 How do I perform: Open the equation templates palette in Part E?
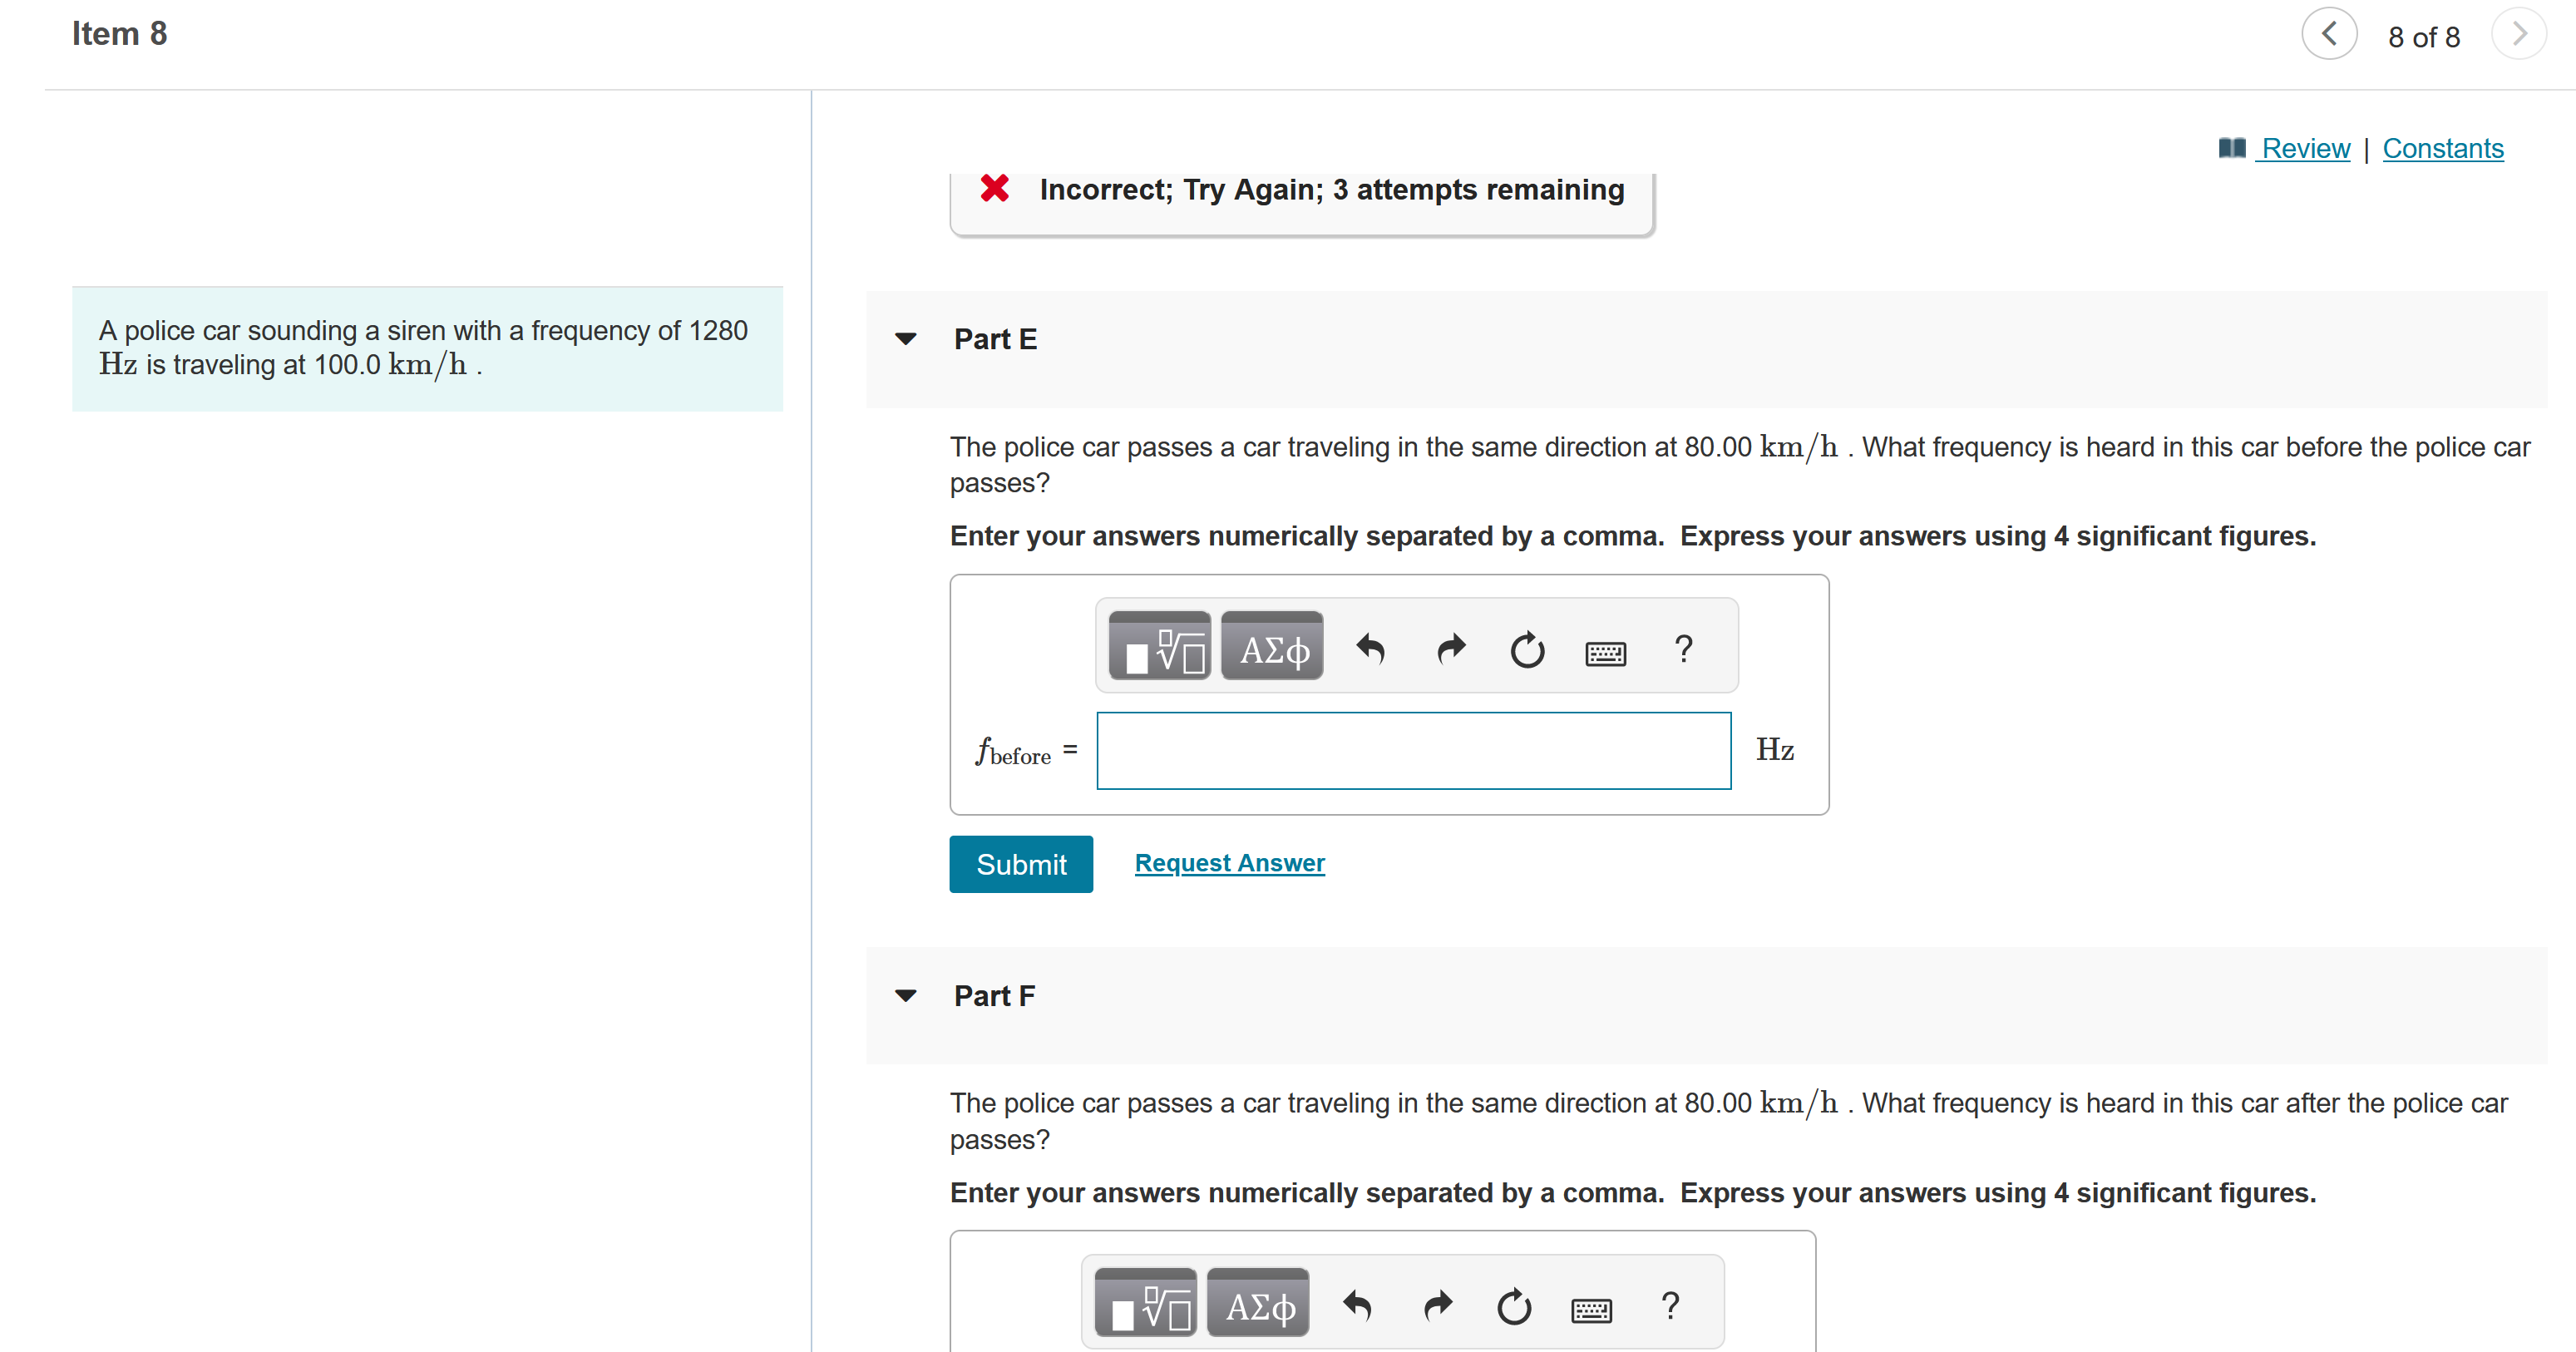(x=1159, y=646)
